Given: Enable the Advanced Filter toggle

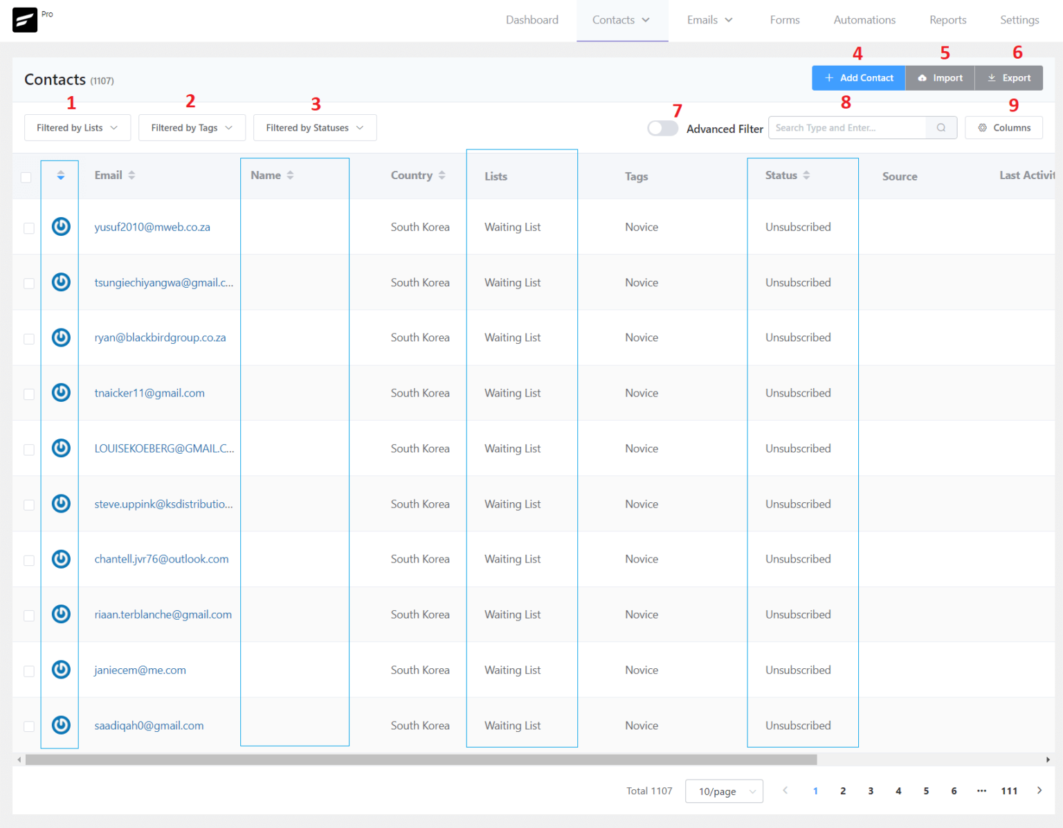Looking at the screenshot, I should (662, 128).
